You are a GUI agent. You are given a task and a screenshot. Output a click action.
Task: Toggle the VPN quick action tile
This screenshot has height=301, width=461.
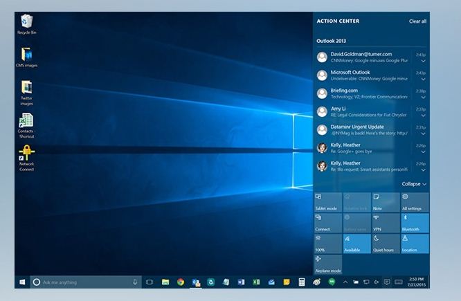pyautogui.click(x=386, y=223)
